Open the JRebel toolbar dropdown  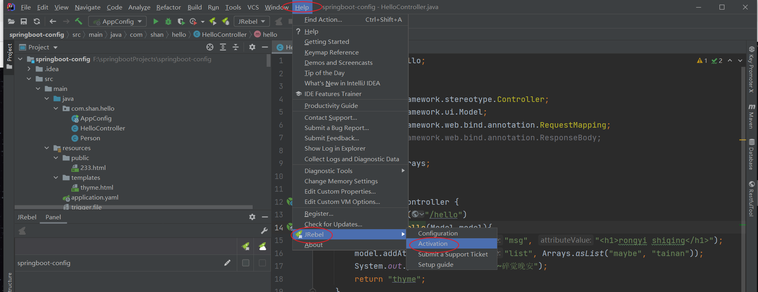click(x=252, y=21)
